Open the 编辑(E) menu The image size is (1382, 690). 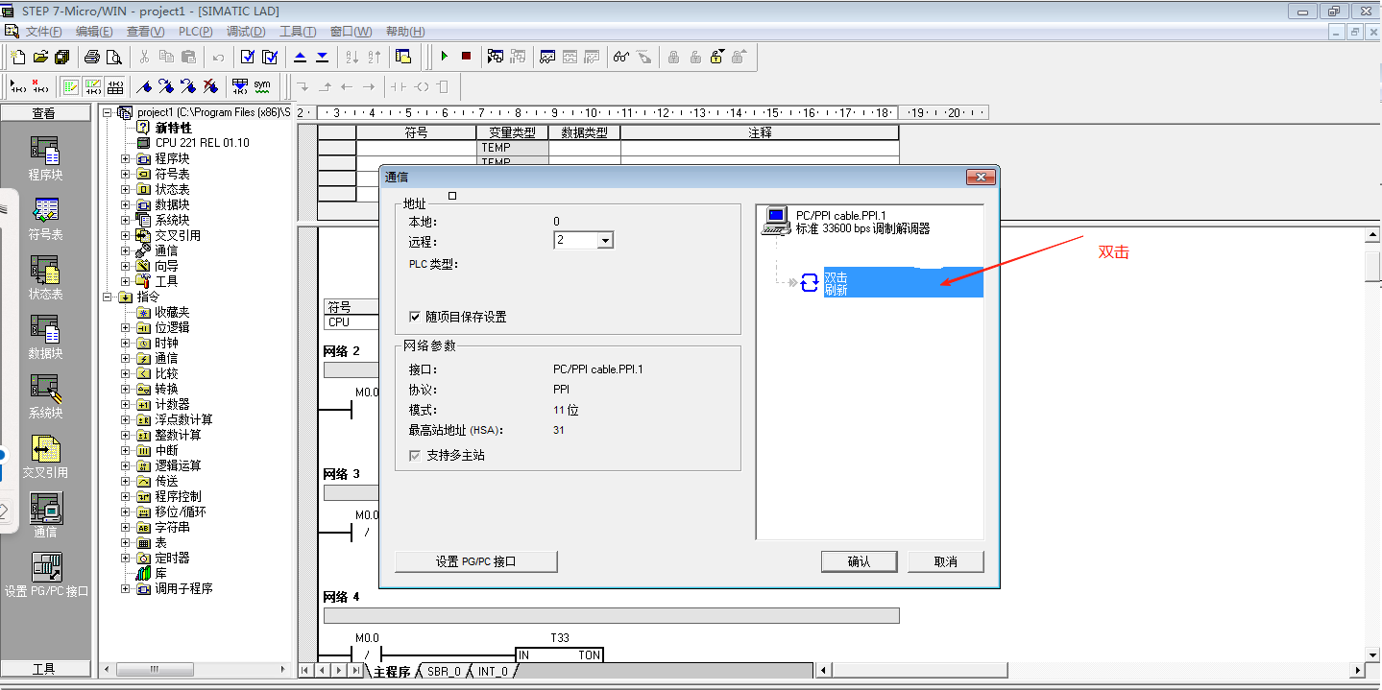coord(94,32)
